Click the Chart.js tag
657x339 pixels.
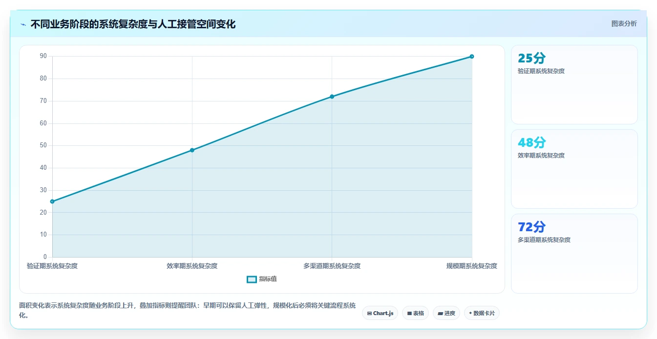tap(380, 313)
